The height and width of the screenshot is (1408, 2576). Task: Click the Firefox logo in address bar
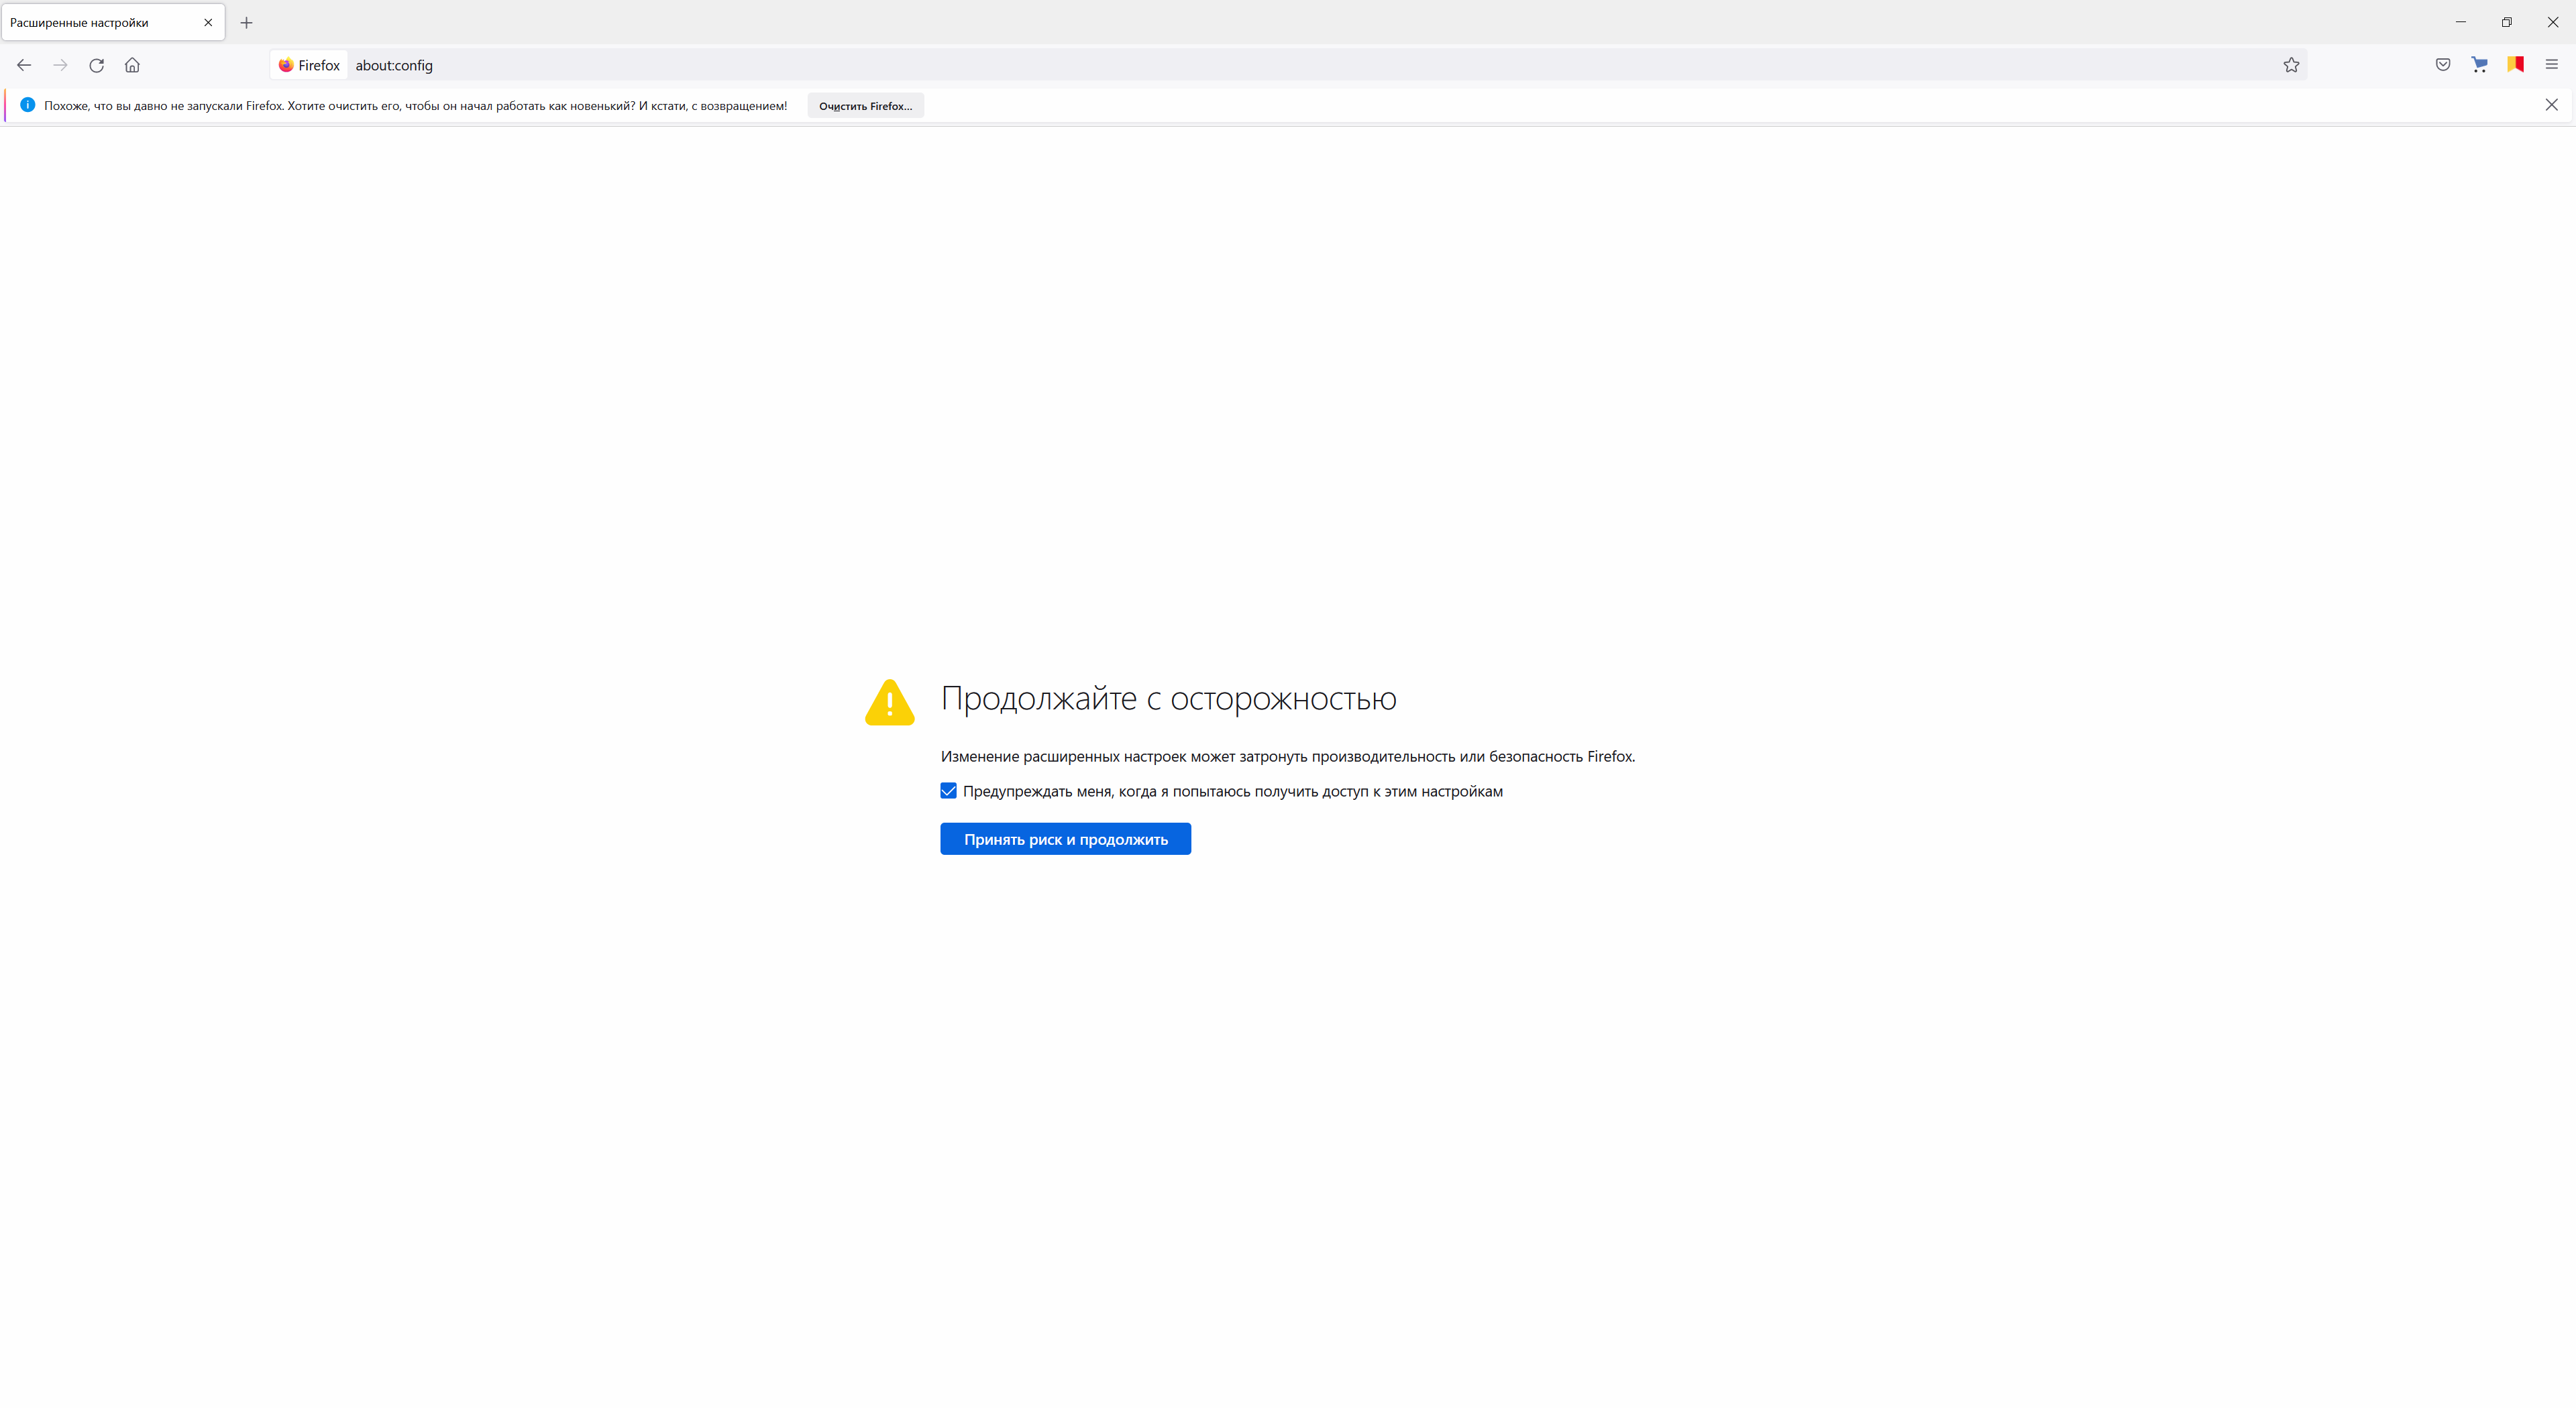click(x=281, y=64)
